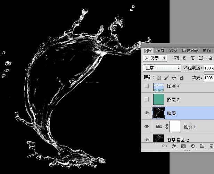This screenshot has height=174, width=214.
Task: Lock image pixels with brush icon
Action: tap(166, 78)
